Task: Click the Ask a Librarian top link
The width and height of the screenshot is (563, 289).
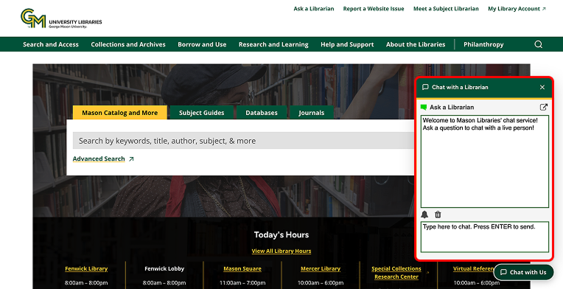Action: click(314, 9)
